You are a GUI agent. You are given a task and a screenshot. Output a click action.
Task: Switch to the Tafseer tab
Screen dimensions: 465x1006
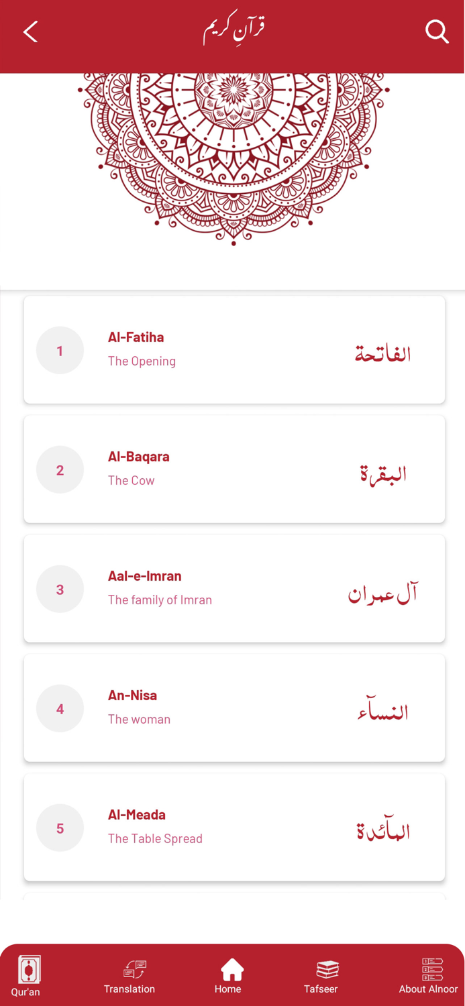pyautogui.click(x=321, y=976)
